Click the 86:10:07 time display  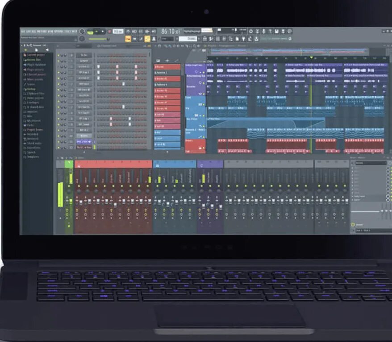point(171,32)
